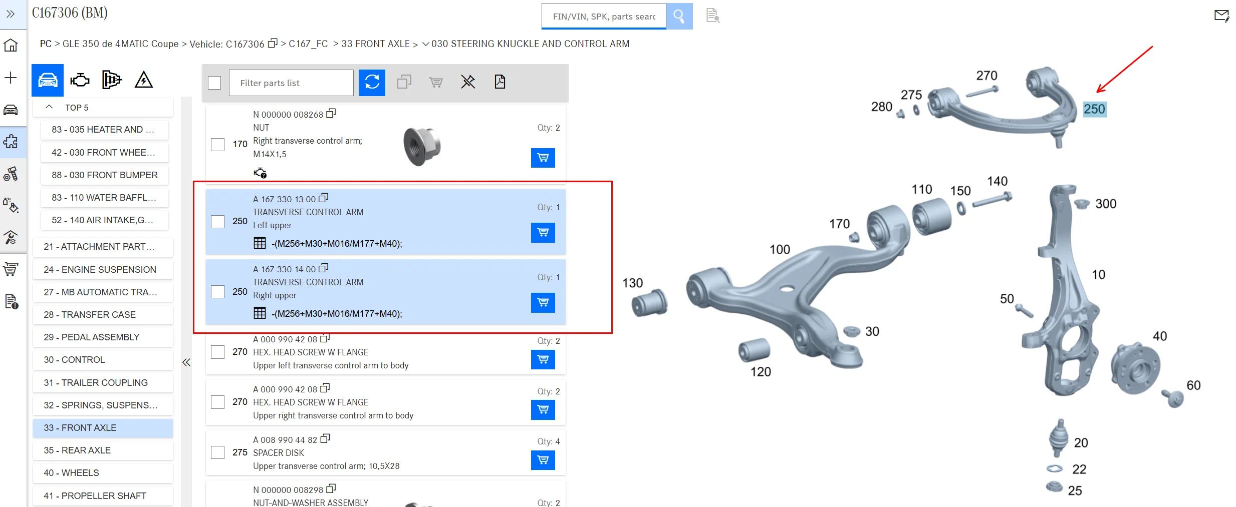1236x507 pixels.
Task: Open code table icon for Right upper arm
Action: (260, 313)
